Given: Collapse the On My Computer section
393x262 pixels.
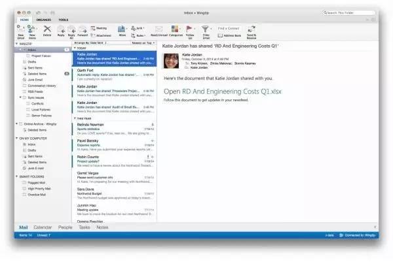Looking at the screenshot, I should click(17, 138).
